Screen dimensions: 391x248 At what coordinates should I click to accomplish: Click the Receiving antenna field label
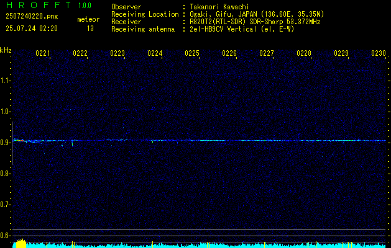click(x=143, y=29)
